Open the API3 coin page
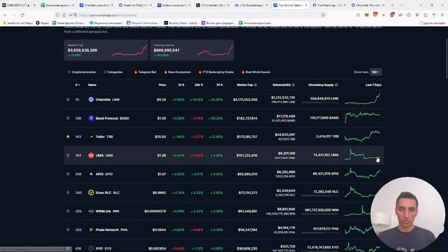Screen dimensions: 448x252 click(x=104, y=174)
